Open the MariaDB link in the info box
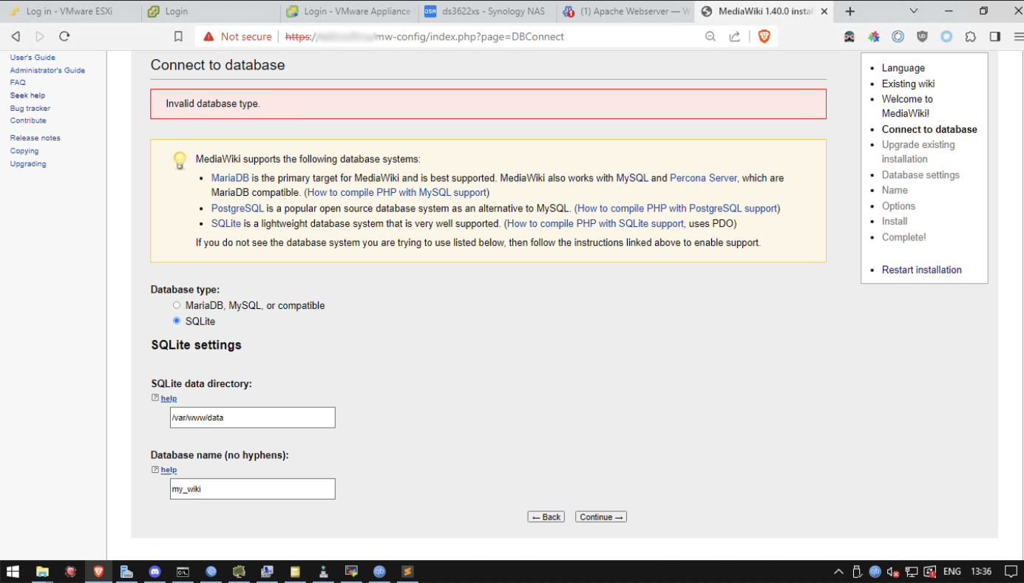This screenshot has width=1024, height=583. pos(230,178)
